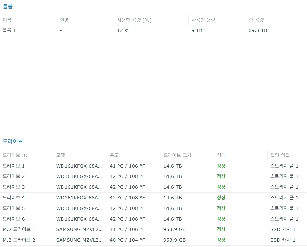Click the SAMSUNG MZVL2 model of M.2 드라이브 1
Screen dimensions: 307x247
coord(79,229)
